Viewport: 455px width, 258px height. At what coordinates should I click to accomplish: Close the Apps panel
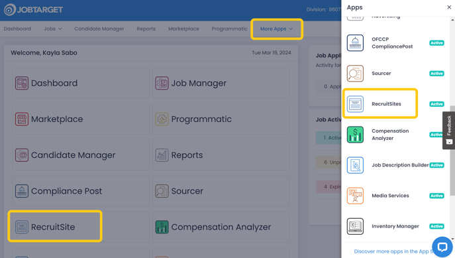pos(449,7)
